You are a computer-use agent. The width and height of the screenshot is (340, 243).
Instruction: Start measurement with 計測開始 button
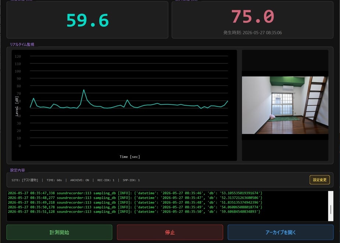(59, 232)
